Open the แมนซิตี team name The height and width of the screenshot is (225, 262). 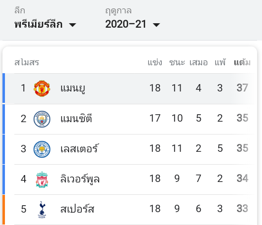[76, 119]
